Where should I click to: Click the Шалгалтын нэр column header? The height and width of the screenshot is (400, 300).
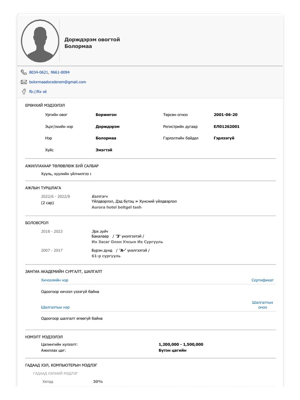(55, 307)
